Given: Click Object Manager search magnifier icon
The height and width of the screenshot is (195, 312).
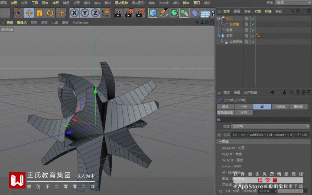Looking at the screenshot, I should pyautogui.click(x=292, y=11).
